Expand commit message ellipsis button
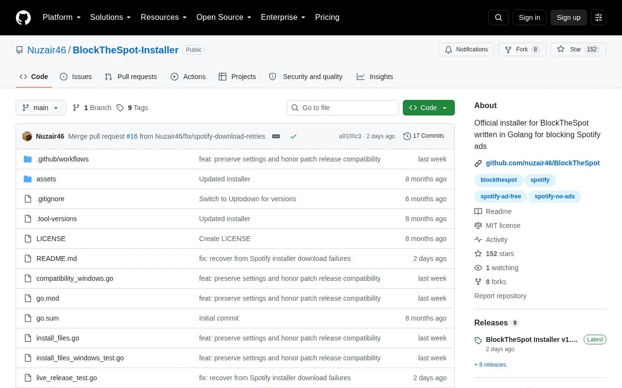The height and width of the screenshot is (388, 622). [x=276, y=136]
